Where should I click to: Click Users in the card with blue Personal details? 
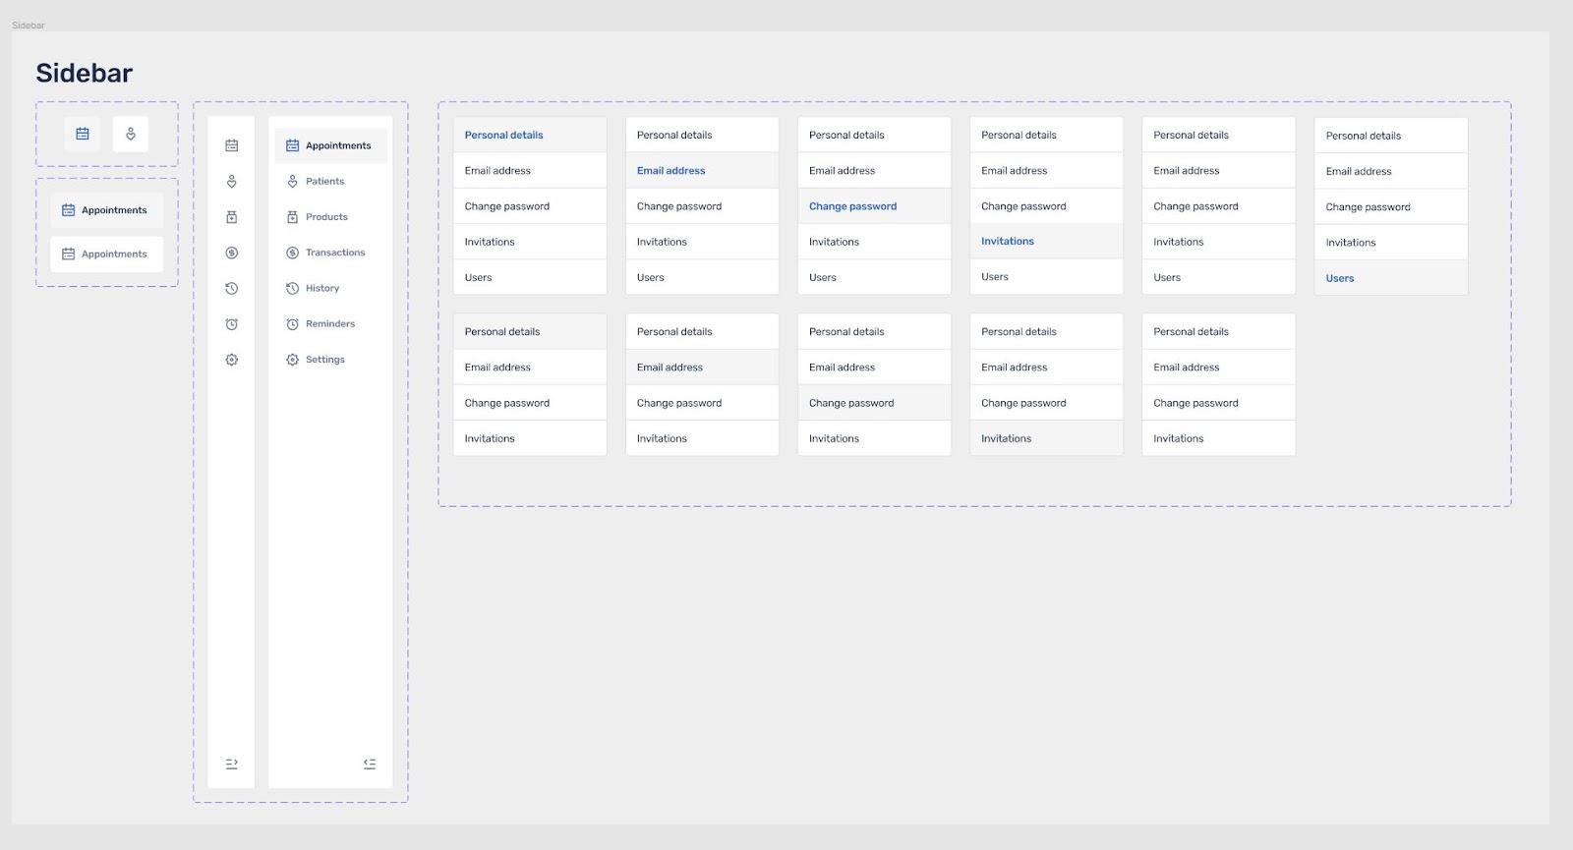click(x=530, y=277)
